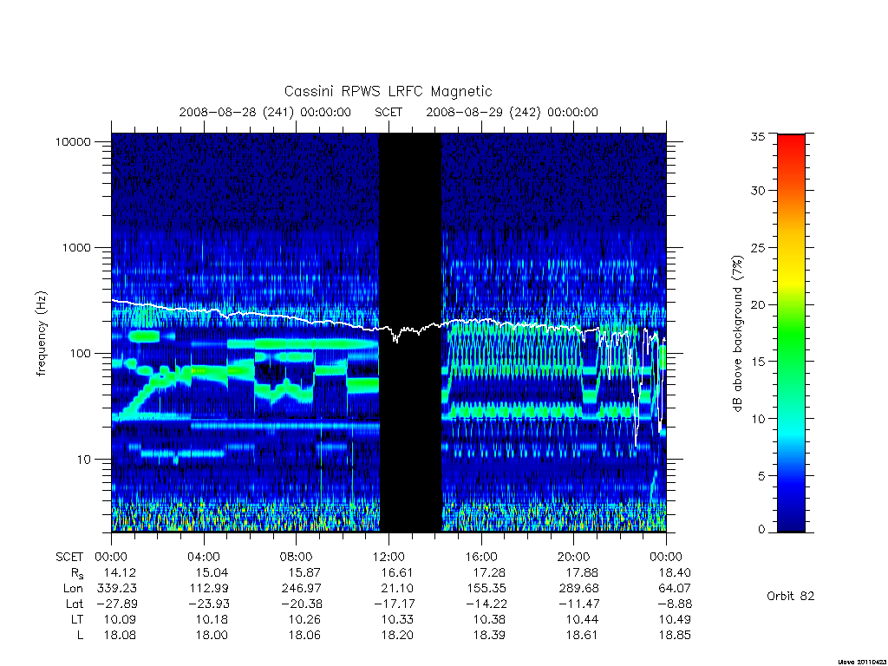
Task: Click the yellow section of the colorbar
Action: click(791, 277)
